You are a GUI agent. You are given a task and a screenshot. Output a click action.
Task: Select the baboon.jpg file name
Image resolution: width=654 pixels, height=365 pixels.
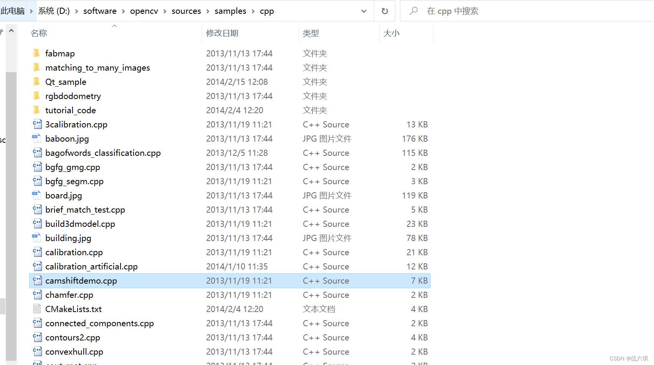coord(67,139)
